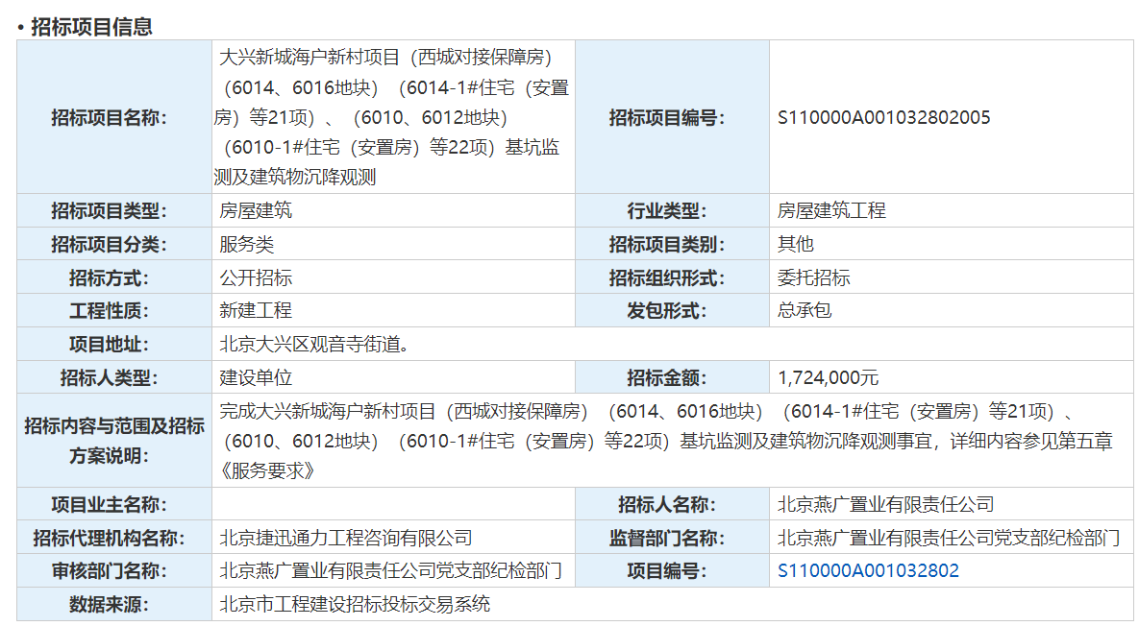The width and height of the screenshot is (1139, 626).
Task: Select the 新建工程 value
Action: coord(256,310)
